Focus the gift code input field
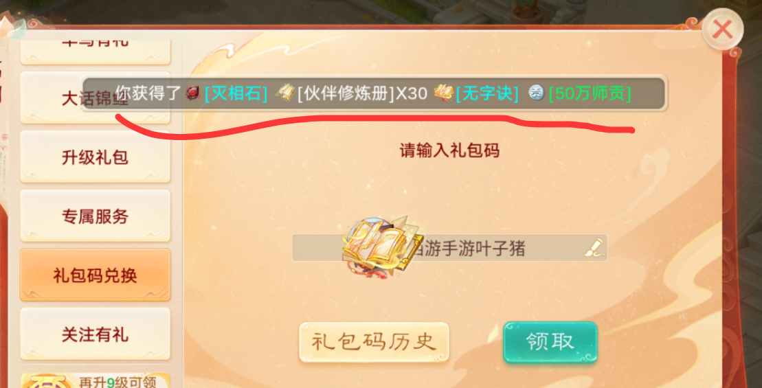Image resolution: width=762 pixels, height=388 pixels. pos(449,248)
